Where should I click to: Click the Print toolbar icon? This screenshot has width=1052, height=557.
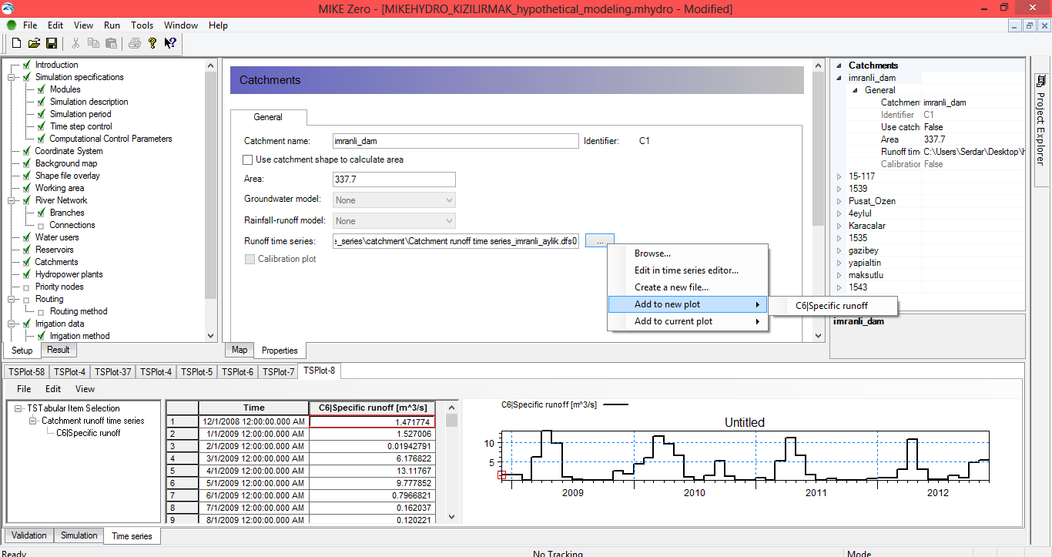pyautogui.click(x=135, y=43)
